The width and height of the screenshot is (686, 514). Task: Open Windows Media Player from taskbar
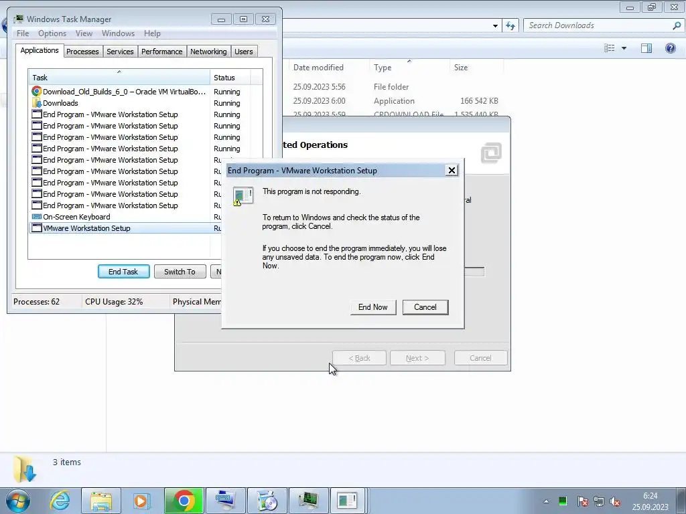coord(141,501)
